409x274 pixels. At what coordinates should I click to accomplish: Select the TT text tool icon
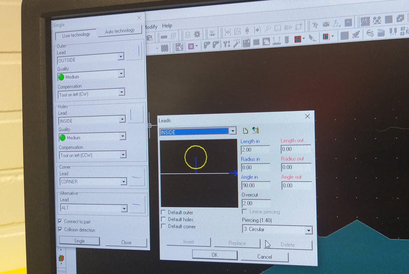click(315, 25)
